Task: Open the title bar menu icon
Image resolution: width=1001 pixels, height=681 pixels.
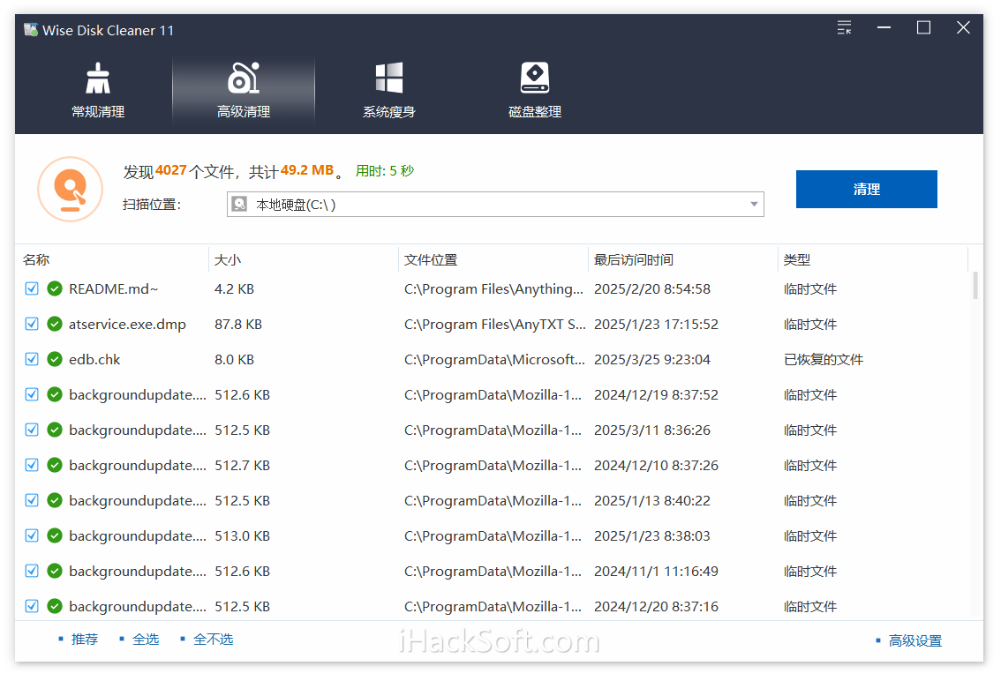Action: [x=844, y=27]
